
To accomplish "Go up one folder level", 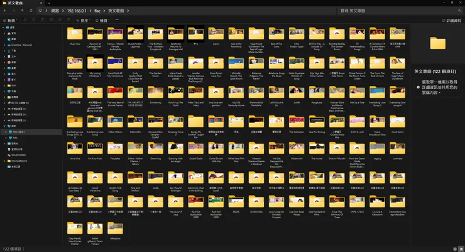I will pyautogui.click(x=22, y=11).
